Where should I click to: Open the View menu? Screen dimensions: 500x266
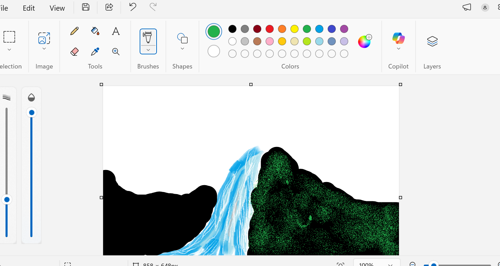pyautogui.click(x=57, y=8)
